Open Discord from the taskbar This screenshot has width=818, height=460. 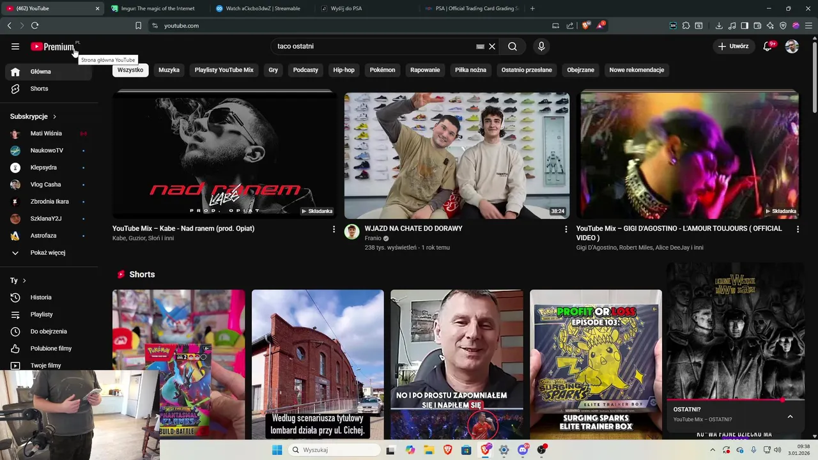tap(523, 450)
